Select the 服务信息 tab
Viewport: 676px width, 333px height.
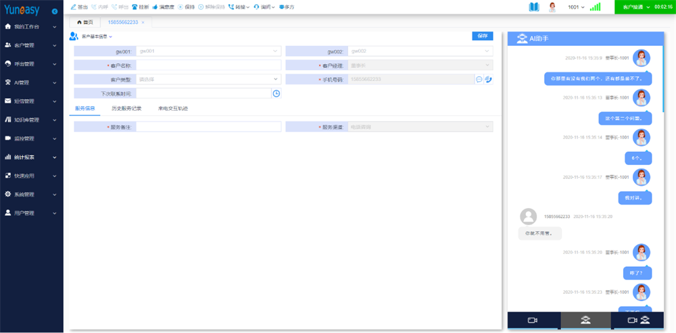click(x=85, y=109)
